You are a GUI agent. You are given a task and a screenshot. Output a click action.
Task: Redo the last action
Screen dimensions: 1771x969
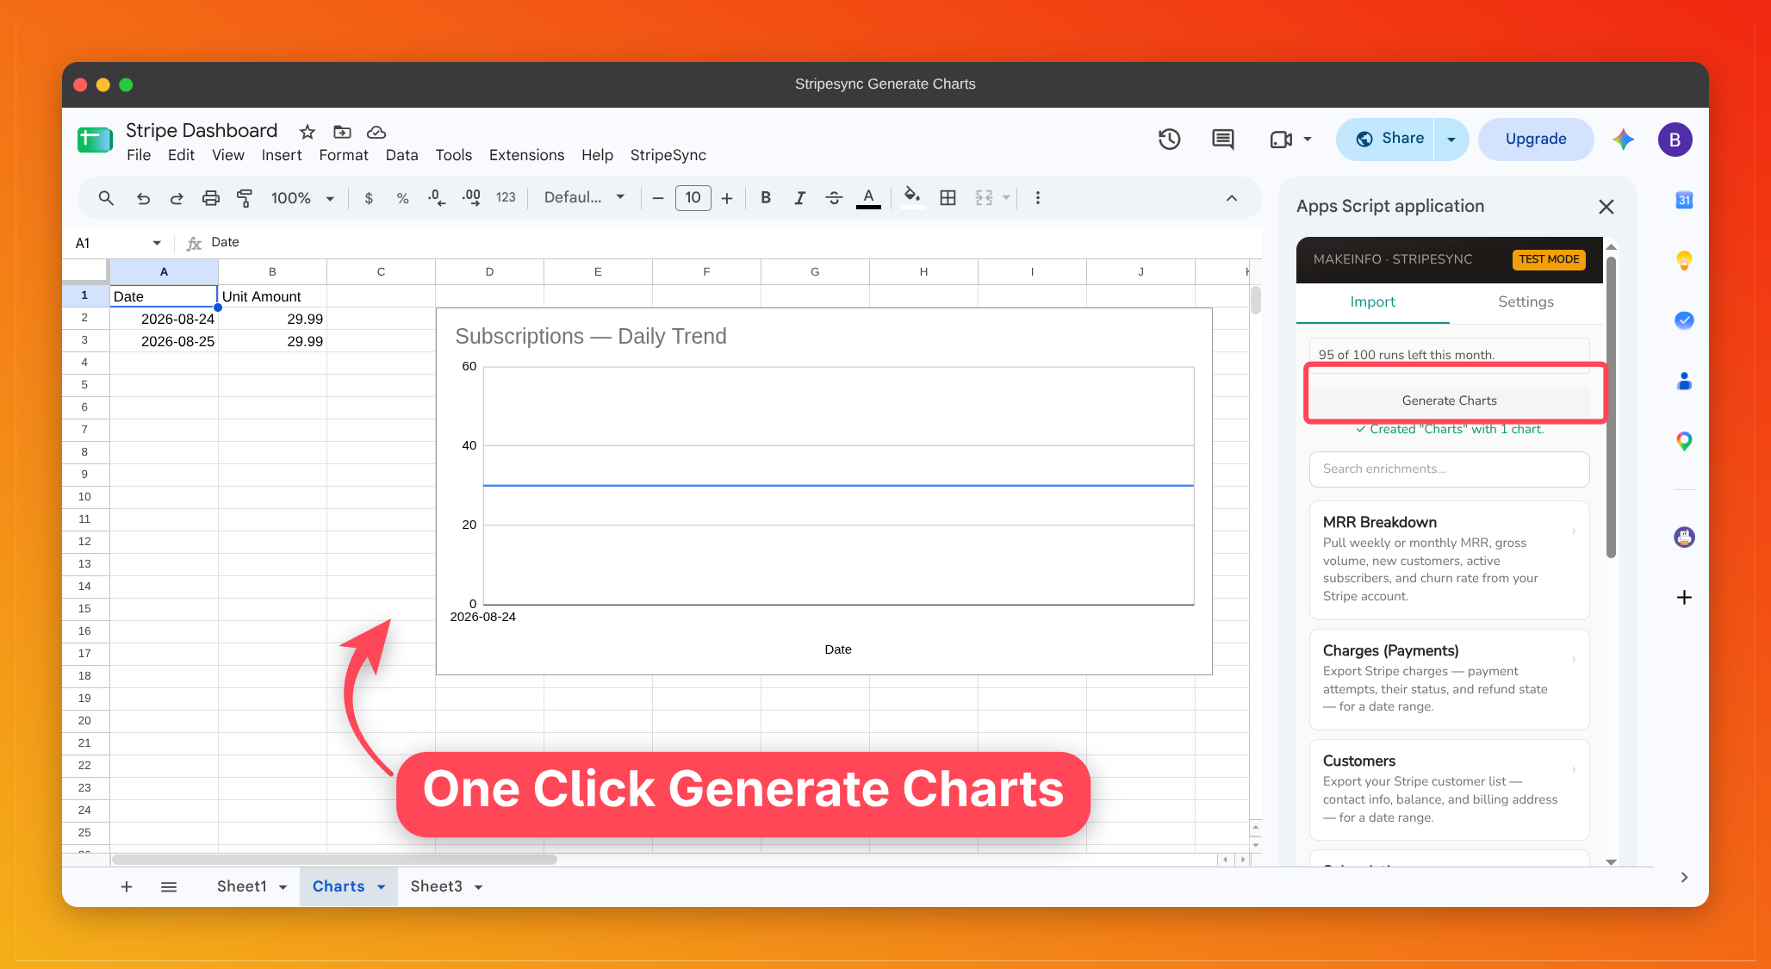pyautogui.click(x=177, y=198)
